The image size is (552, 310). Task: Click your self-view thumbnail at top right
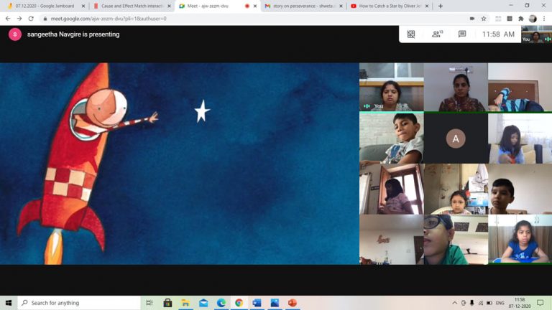pyautogui.click(x=536, y=34)
